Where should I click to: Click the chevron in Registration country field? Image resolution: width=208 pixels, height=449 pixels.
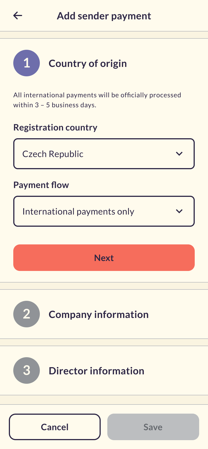[179, 154]
